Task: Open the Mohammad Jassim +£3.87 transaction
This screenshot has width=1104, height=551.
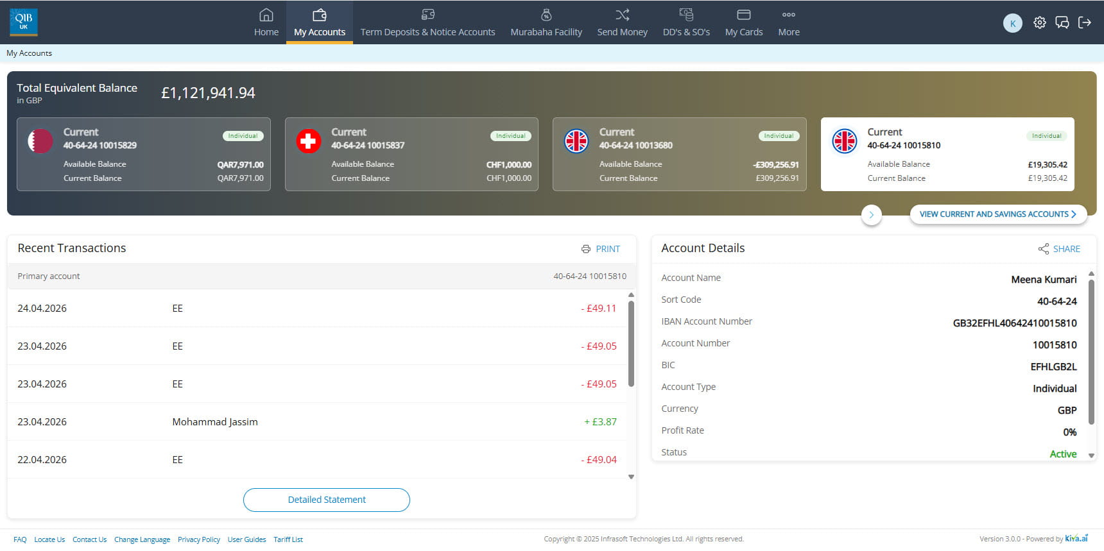Action: [x=317, y=422]
